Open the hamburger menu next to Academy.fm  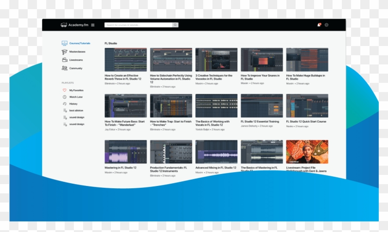pos(93,25)
